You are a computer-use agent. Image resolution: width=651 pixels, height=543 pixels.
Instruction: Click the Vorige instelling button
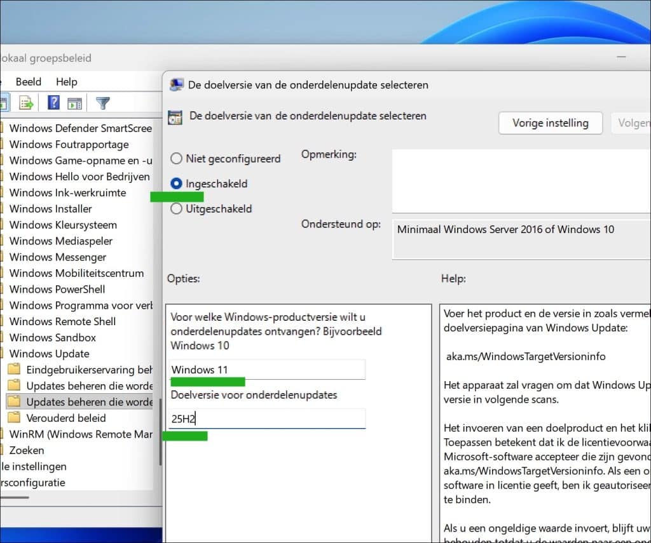[550, 123]
